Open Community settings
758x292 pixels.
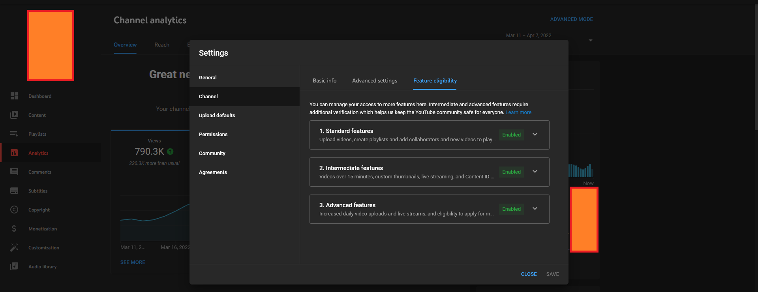tap(244, 153)
